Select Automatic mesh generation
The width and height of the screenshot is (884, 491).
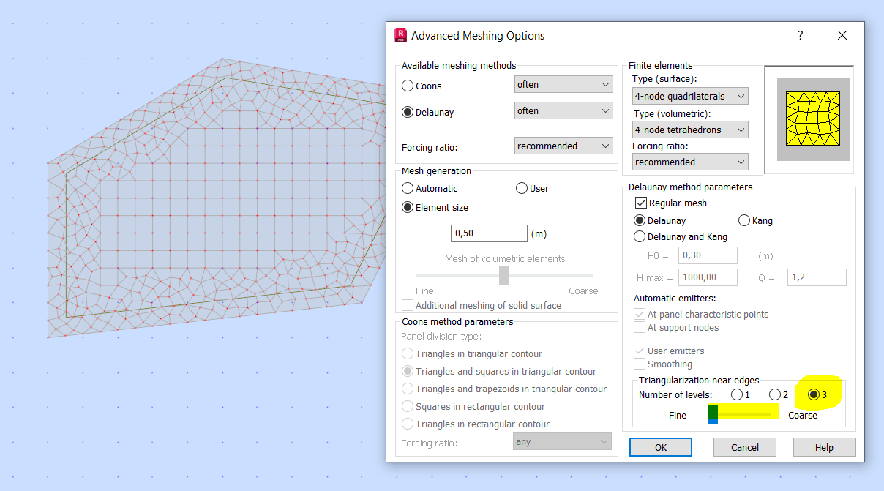(x=408, y=188)
